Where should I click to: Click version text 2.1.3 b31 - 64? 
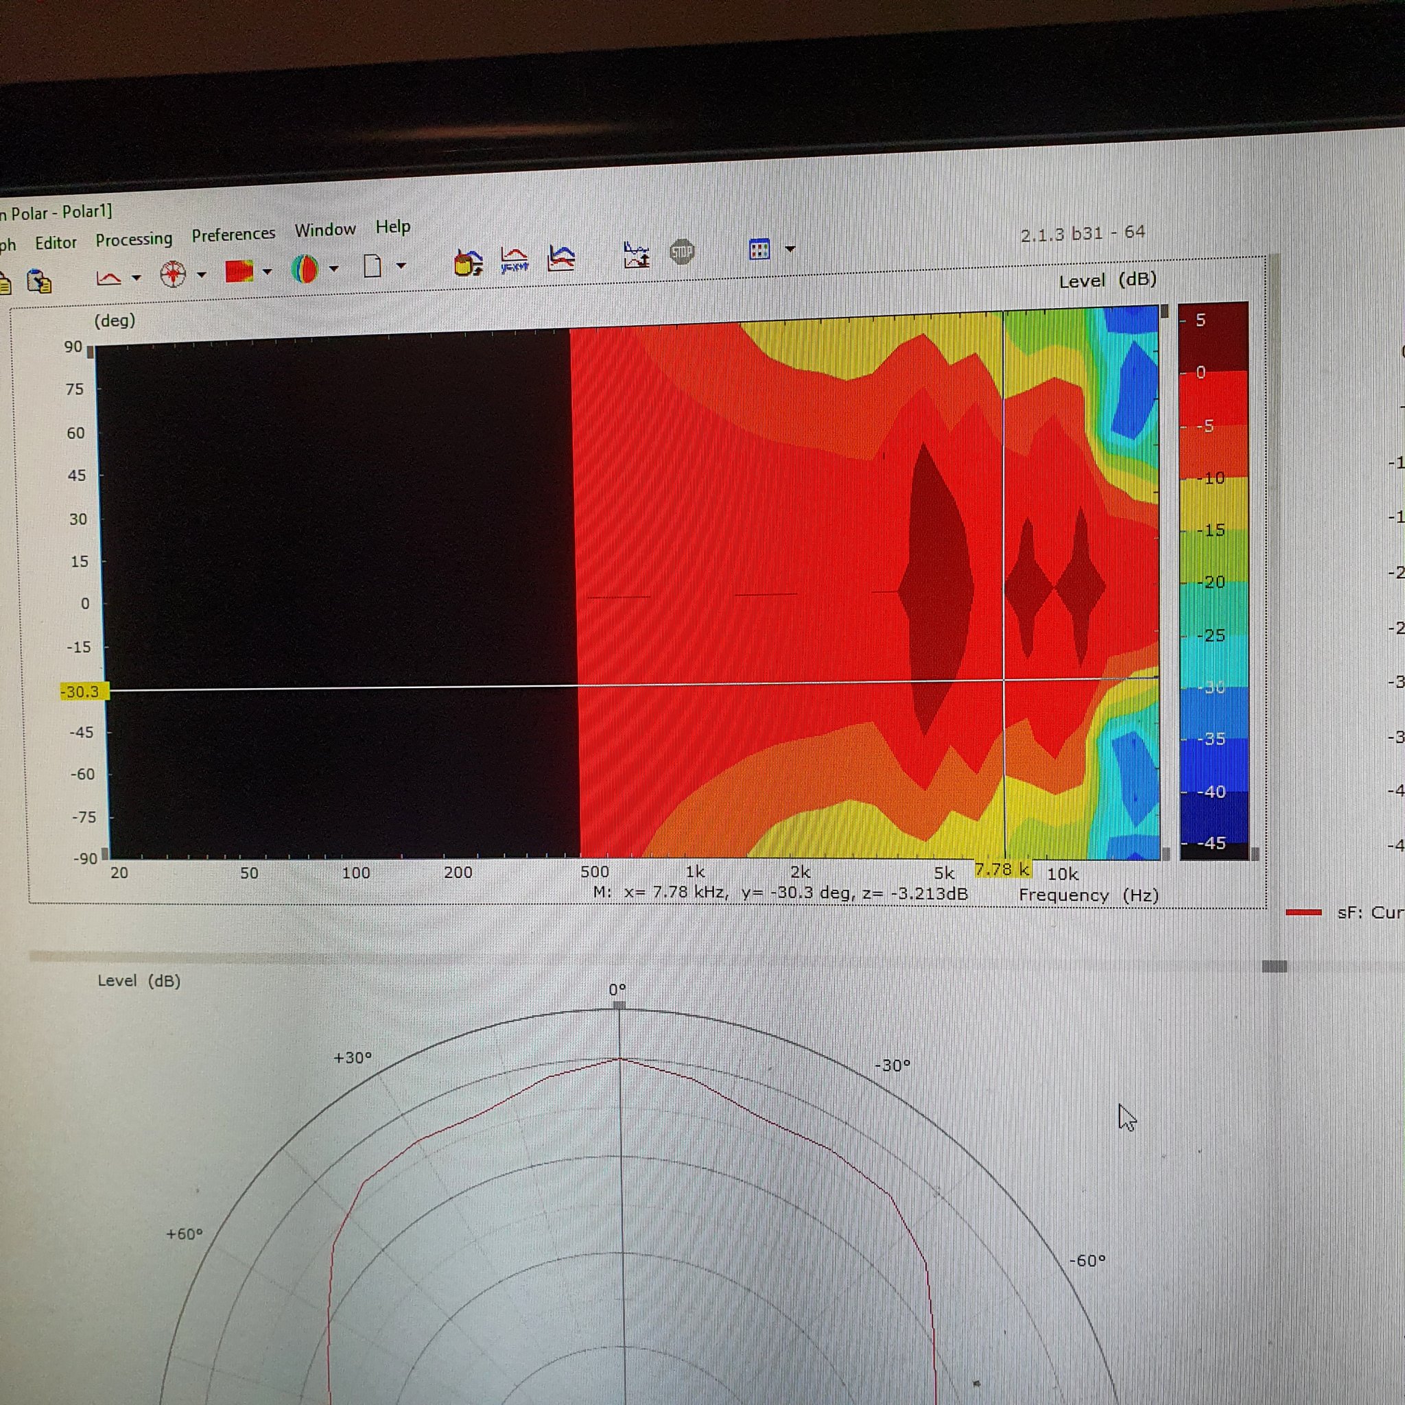point(1083,234)
